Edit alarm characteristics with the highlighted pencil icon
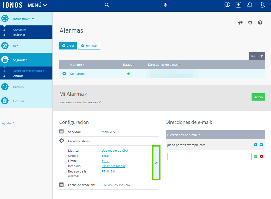 coord(156,163)
